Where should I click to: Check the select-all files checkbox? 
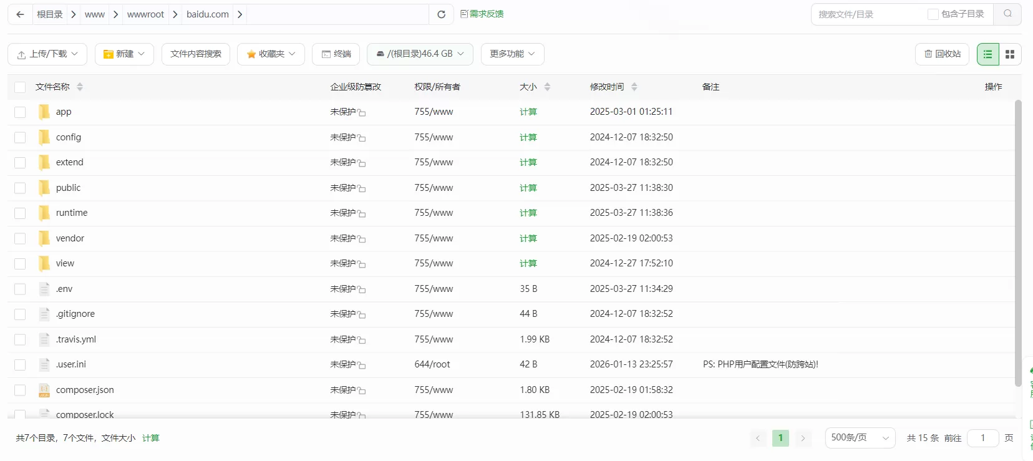(20, 87)
